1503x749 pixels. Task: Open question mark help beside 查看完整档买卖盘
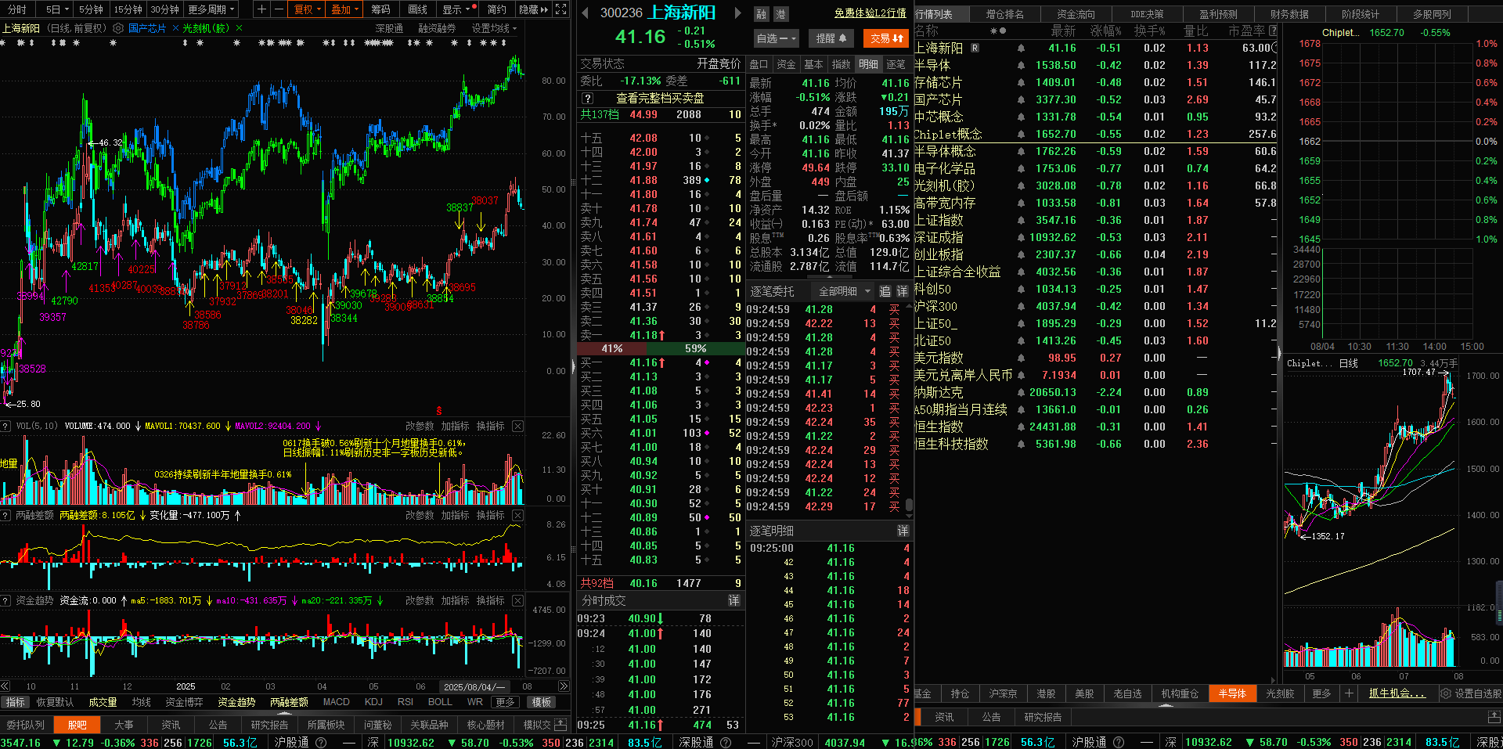(x=588, y=99)
